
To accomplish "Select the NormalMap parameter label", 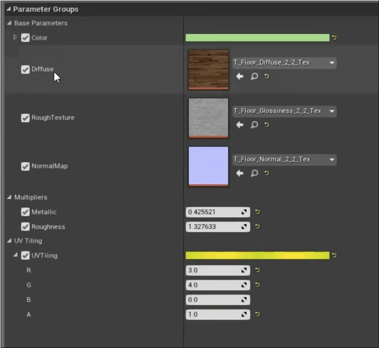I will click(49, 166).
